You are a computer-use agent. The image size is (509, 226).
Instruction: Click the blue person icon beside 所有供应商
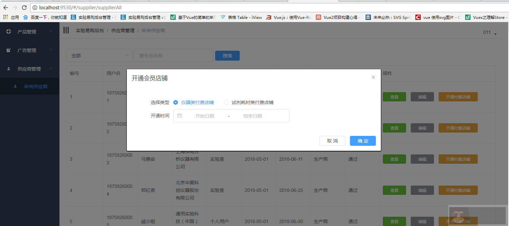tap(15, 86)
